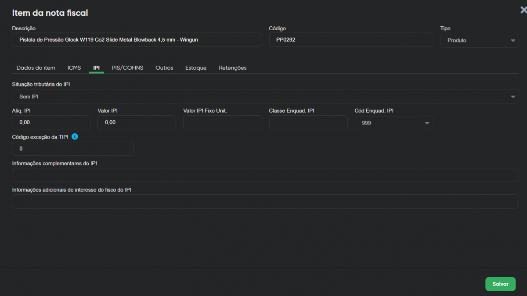Screen dimensions: 527x296
Task: Switch to the Estoque tab
Action: pos(196,68)
